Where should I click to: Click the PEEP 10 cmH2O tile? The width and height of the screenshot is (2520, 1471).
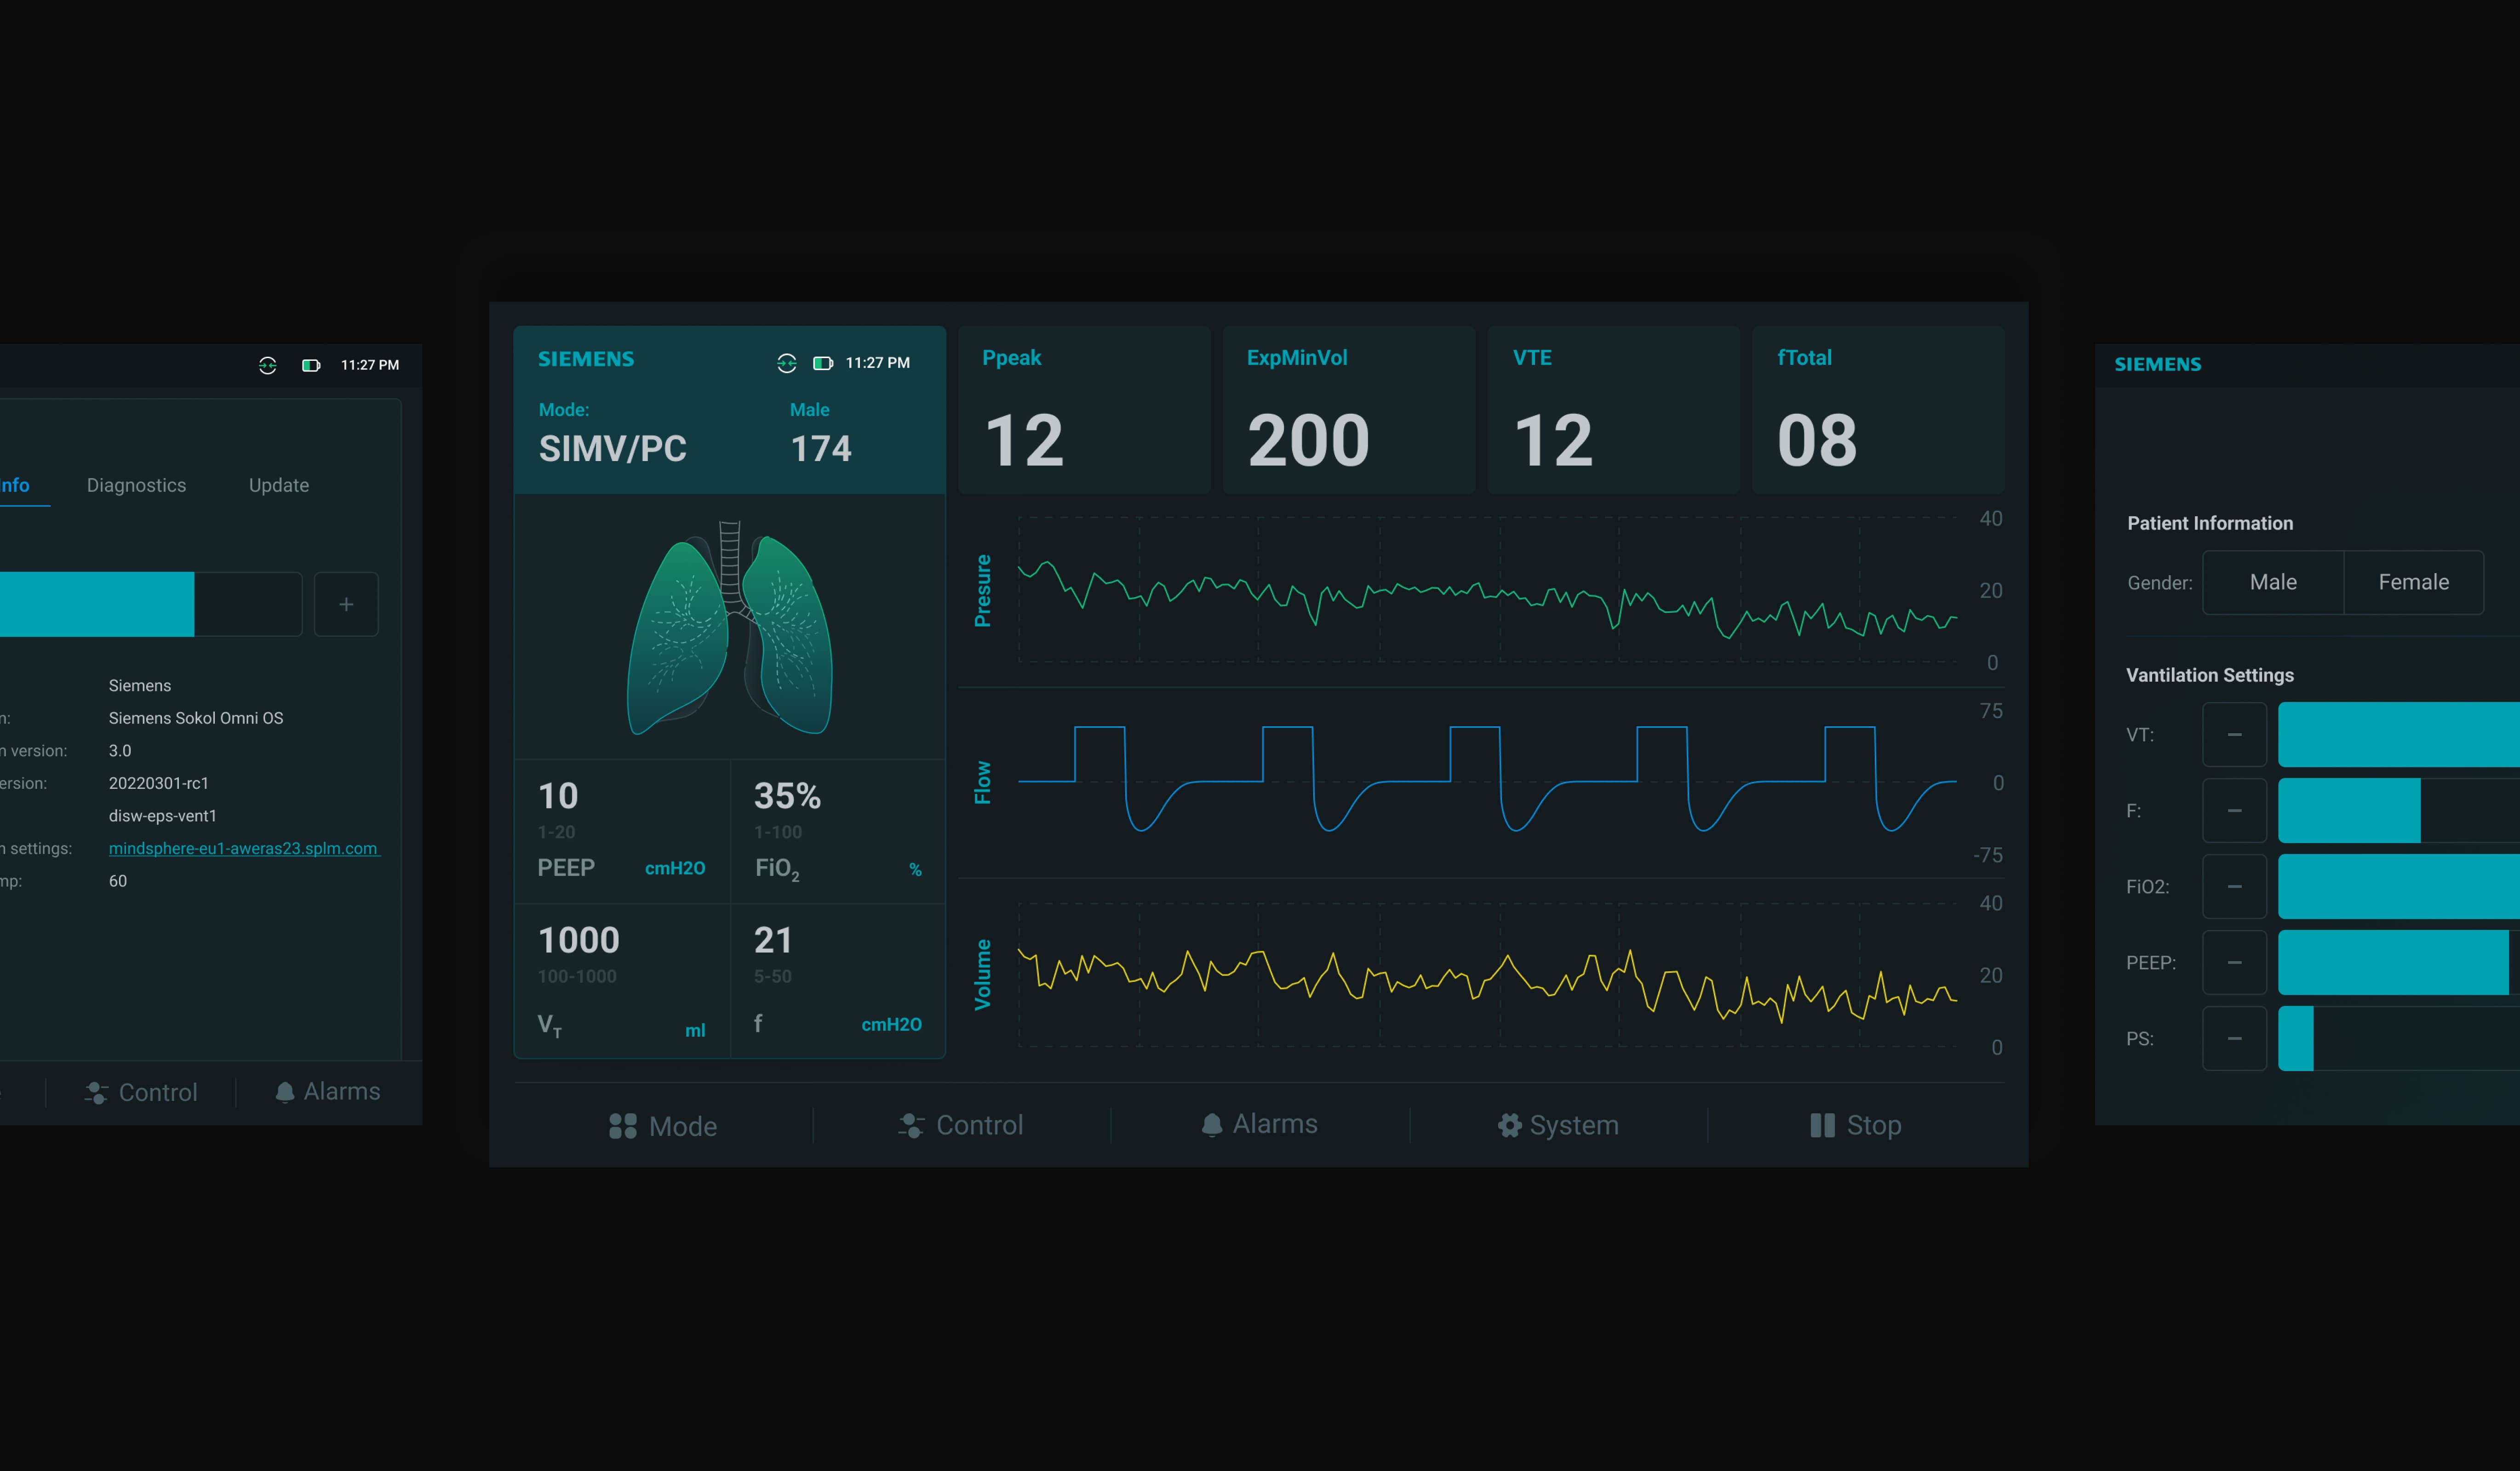coord(622,832)
